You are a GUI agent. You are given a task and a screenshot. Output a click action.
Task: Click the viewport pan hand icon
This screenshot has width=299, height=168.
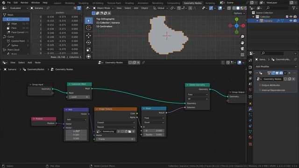click(242, 42)
